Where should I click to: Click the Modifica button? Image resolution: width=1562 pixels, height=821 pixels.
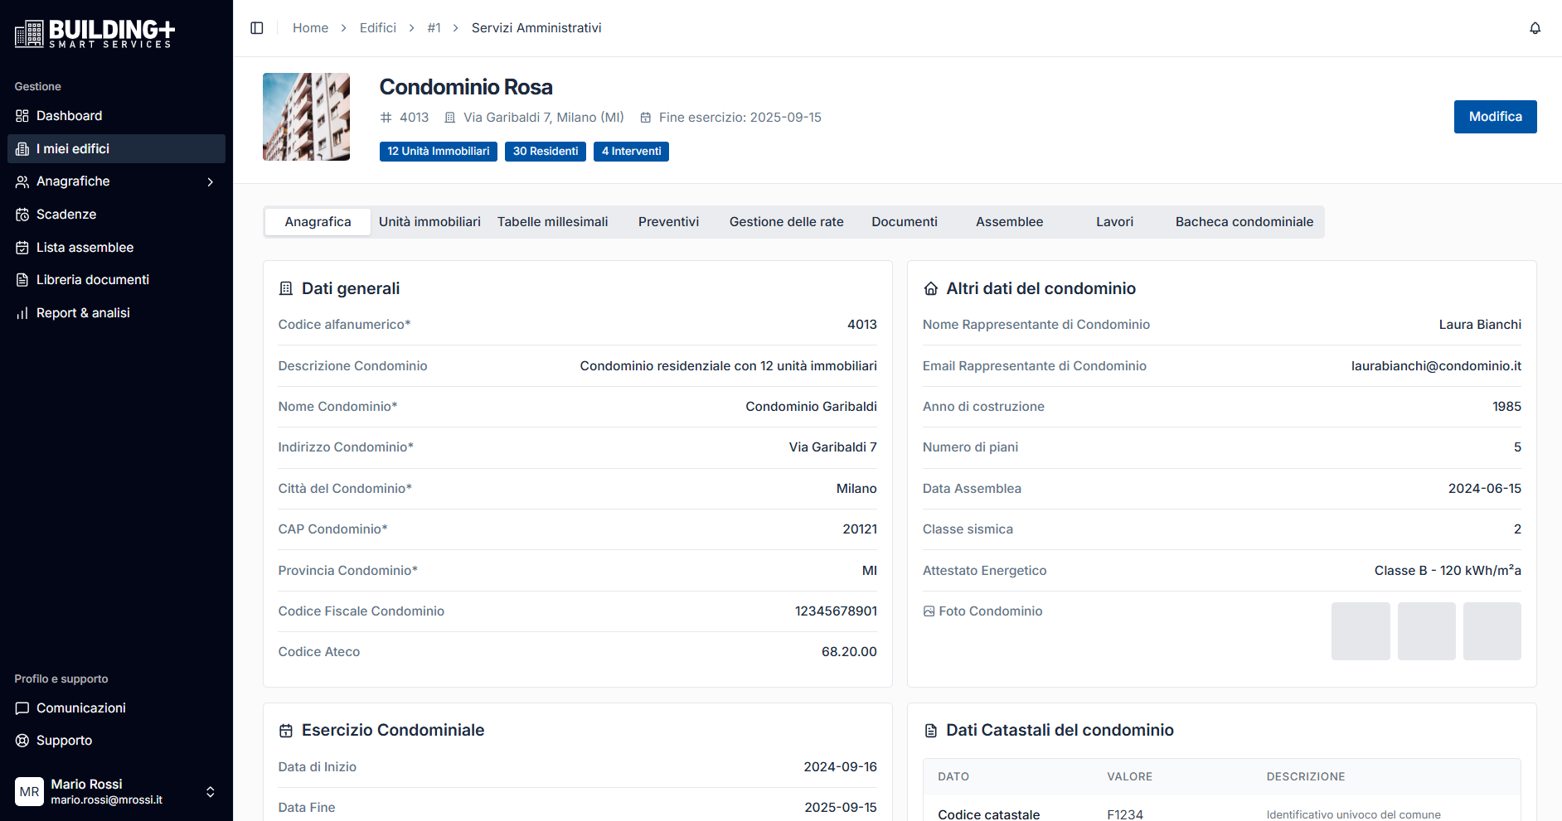pyautogui.click(x=1494, y=117)
